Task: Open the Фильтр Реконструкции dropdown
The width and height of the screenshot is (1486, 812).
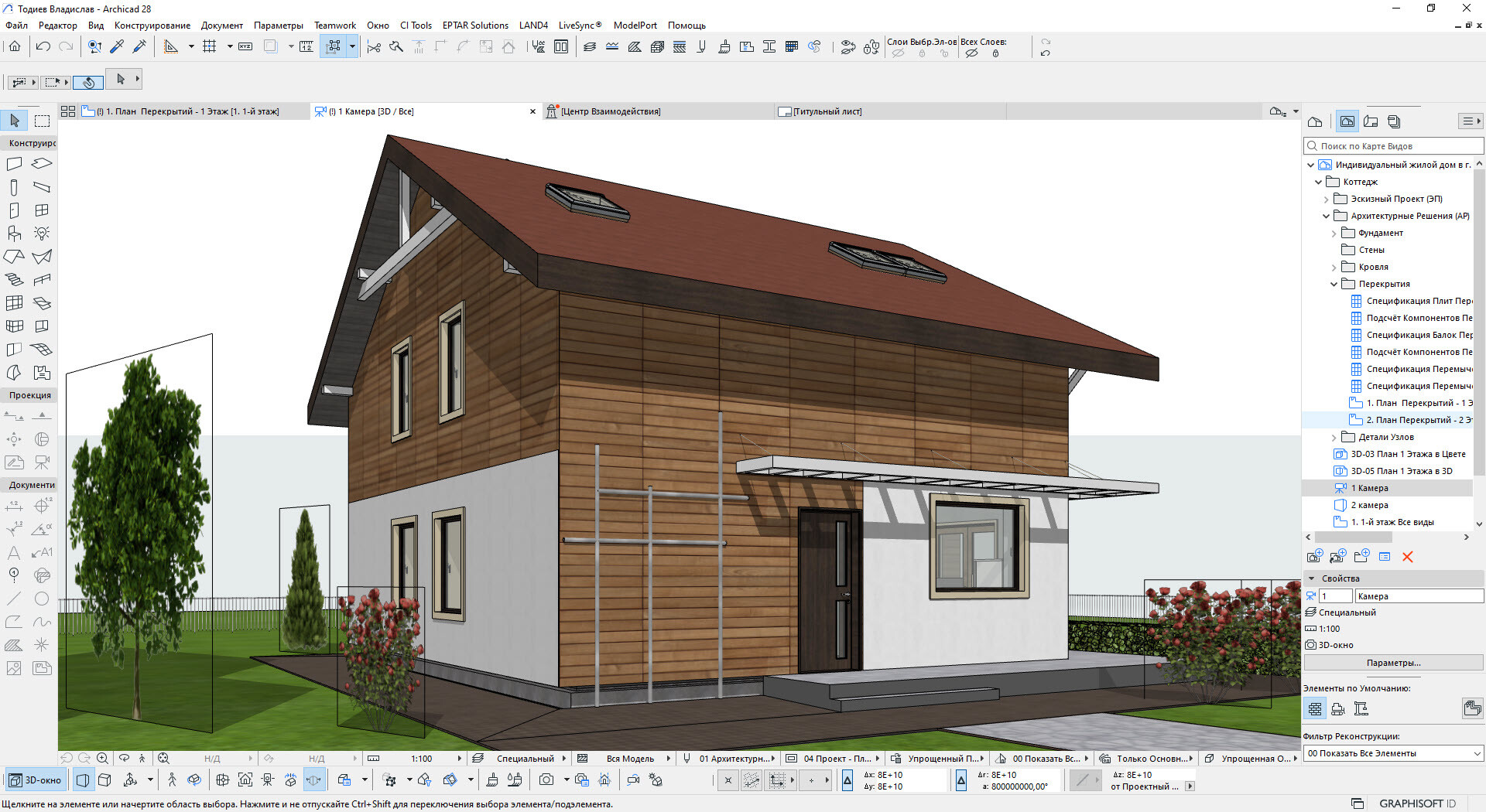Action: pyautogui.click(x=1393, y=753)
